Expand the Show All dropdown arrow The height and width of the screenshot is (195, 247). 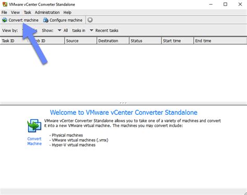(59, 30)
